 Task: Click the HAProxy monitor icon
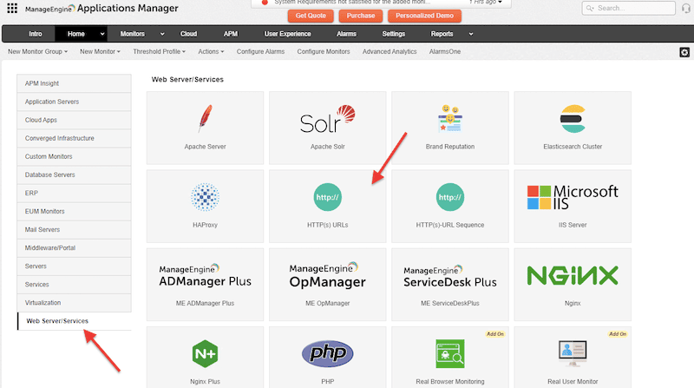(205, 197)
